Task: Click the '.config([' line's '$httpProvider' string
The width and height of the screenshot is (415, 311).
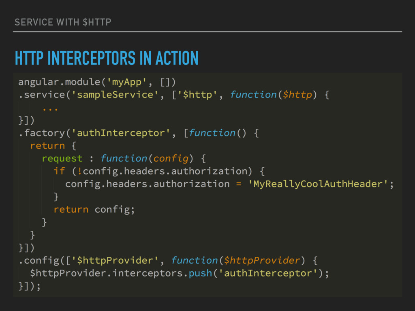Action: pyautogui.click(x=115, y=260)
